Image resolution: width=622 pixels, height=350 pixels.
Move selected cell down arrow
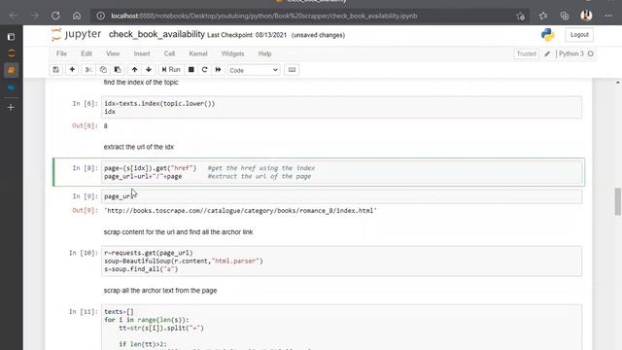[x=149, y=70]
